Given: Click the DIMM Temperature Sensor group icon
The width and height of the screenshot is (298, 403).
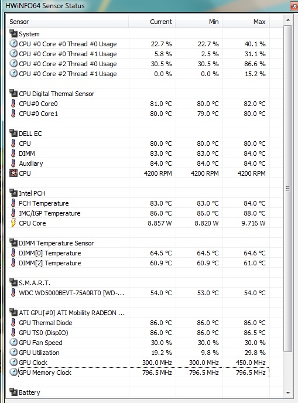Looking at the screenshot, I should coord(13,243).
